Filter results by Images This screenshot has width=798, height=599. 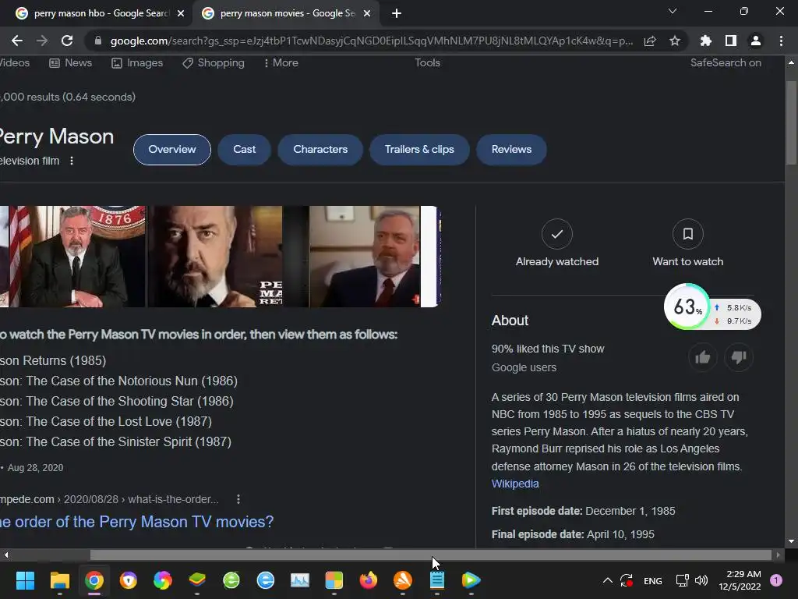pos(137,62)
